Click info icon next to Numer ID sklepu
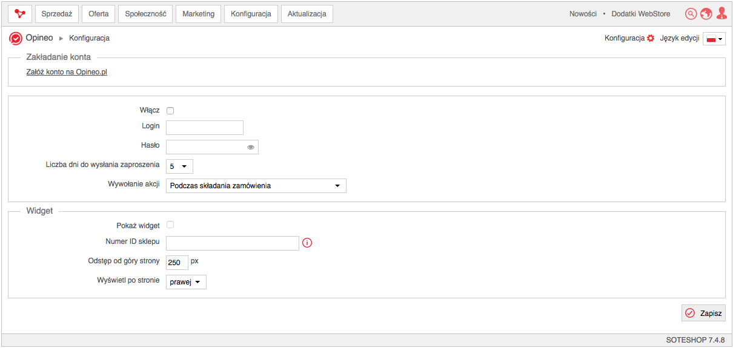This screenshot has width=733, height=348. pyautogui.click(x=307, y=243)
